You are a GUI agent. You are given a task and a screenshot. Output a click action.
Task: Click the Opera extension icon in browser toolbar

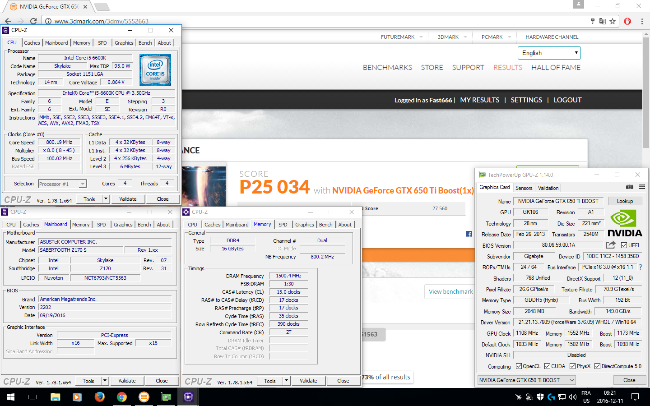(627, 21)
